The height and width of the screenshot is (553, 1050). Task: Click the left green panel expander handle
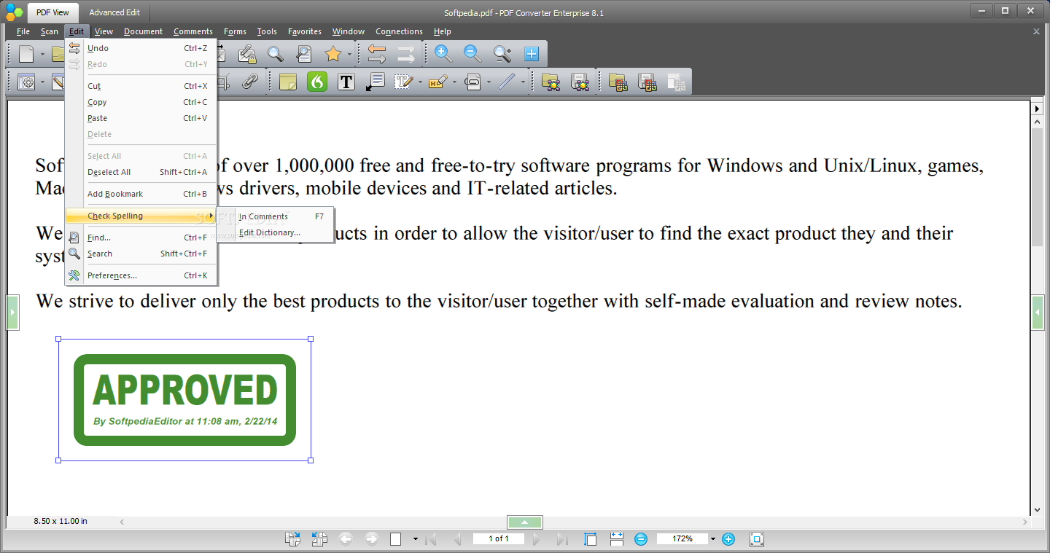click(12, 313)
